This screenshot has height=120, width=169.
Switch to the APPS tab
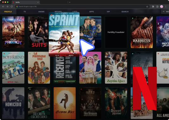pyautogui.click(x=91, y=12)
